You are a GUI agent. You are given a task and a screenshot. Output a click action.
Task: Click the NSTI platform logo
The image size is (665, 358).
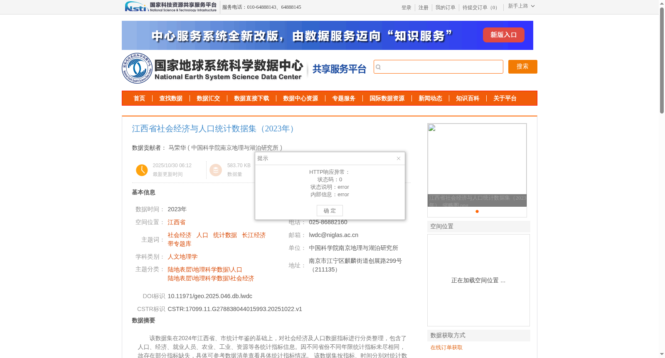[x=171, y=7]
